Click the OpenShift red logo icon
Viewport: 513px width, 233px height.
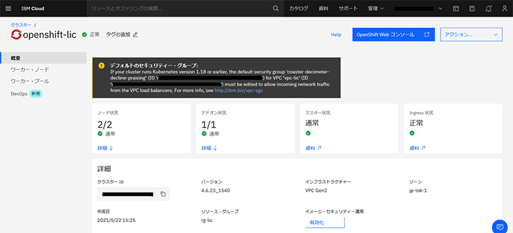(16, 35)
